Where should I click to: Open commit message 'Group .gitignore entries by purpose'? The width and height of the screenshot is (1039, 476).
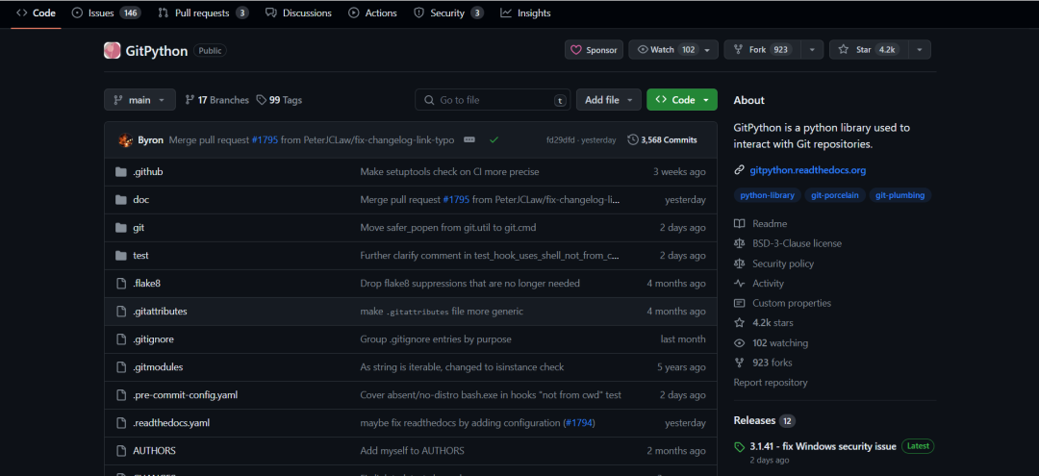[x=436, y=338]
